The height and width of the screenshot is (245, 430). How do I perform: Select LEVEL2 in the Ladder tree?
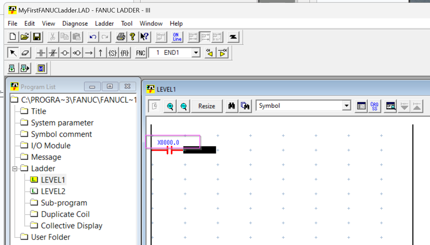click(53, 191)
